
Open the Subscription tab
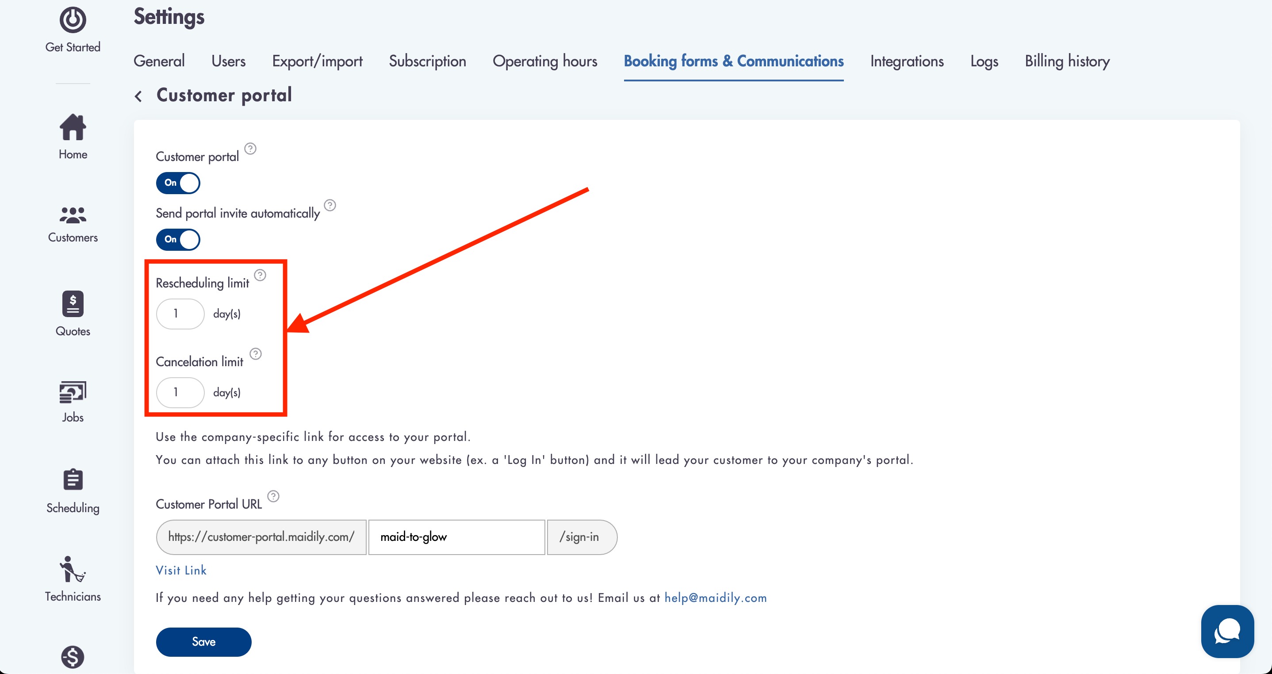[x=427, y=61]
